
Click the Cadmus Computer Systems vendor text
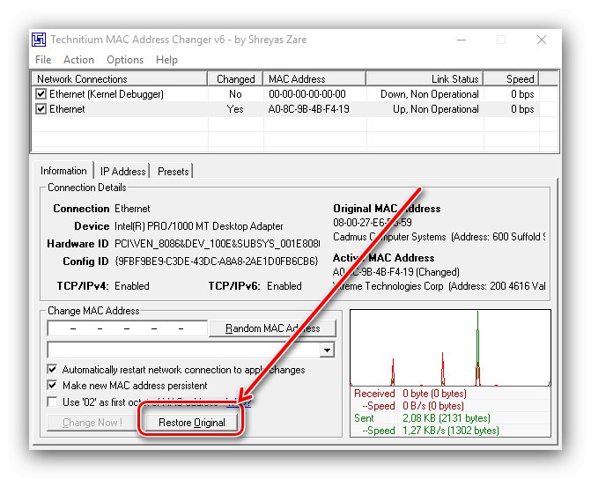tap(389, 237)
